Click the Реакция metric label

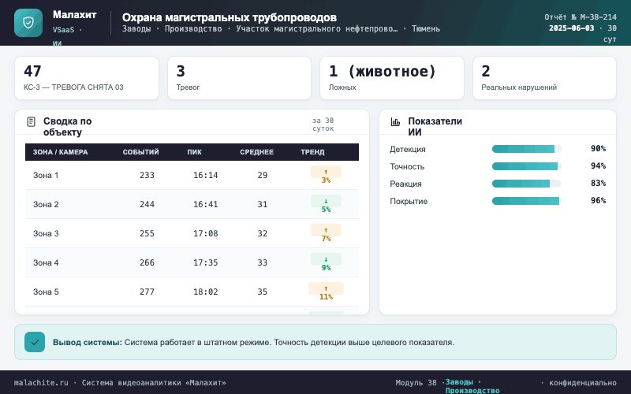(x=405, y=184)
